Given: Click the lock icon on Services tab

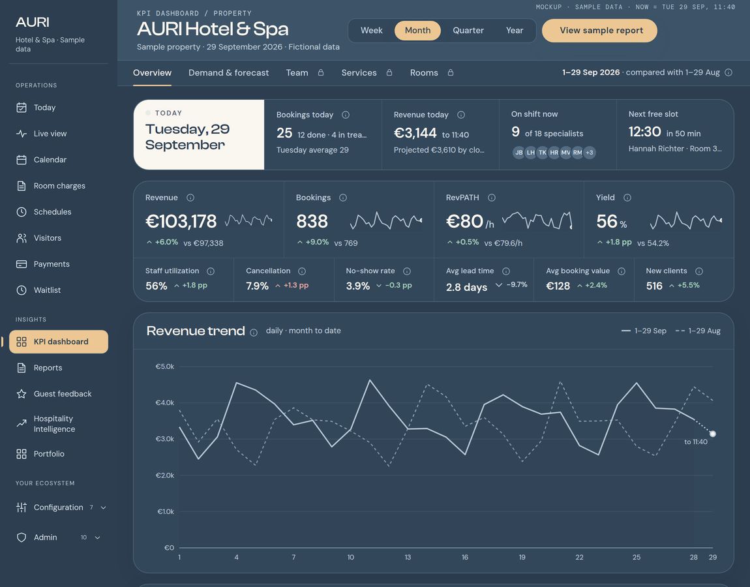Looking at the screenshot, I should click(389, 72).
